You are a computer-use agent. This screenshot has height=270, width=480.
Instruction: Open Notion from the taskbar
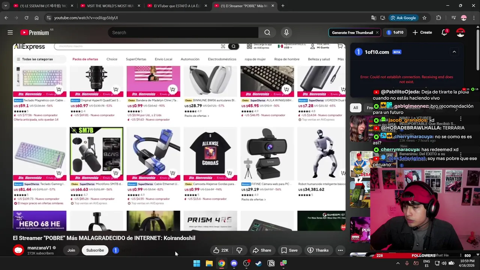pyautogui.click(x=271, y=263)
